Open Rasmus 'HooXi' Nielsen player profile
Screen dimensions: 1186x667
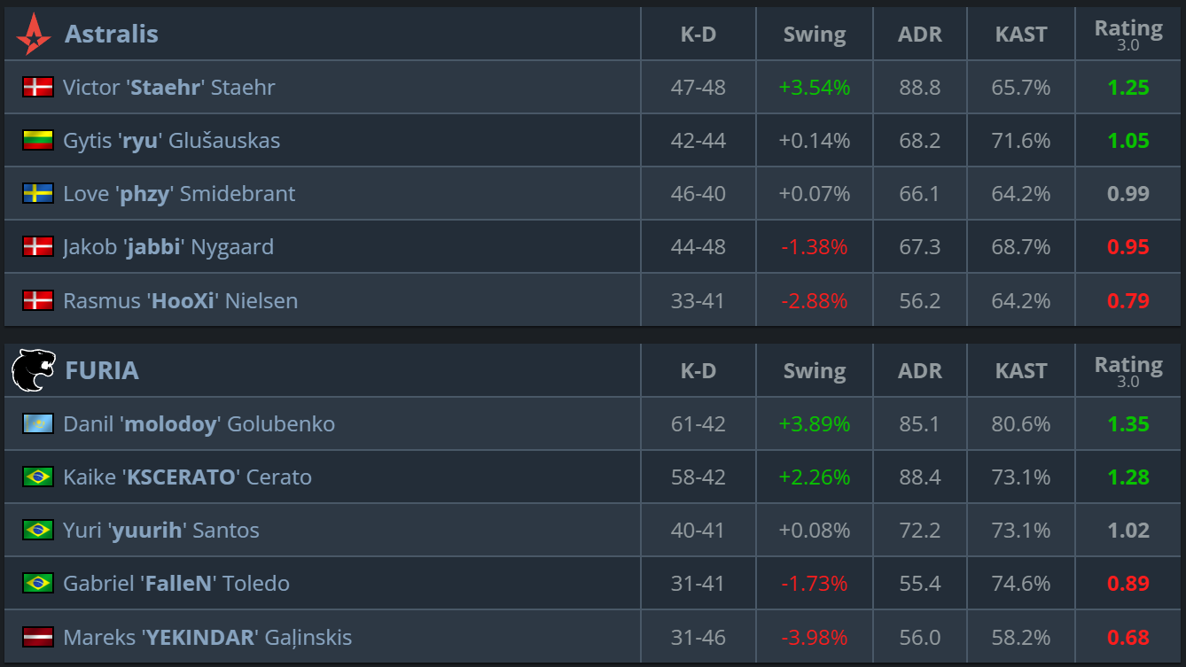(181, 300)
